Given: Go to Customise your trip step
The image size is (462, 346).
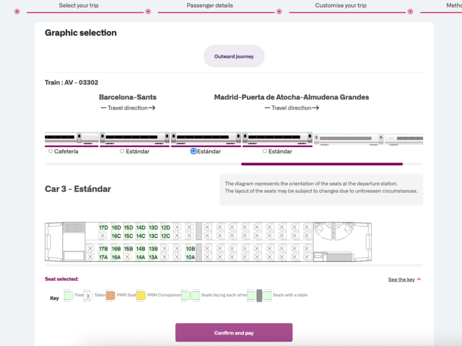Looking at the screenshot, I should coord(341,5).
